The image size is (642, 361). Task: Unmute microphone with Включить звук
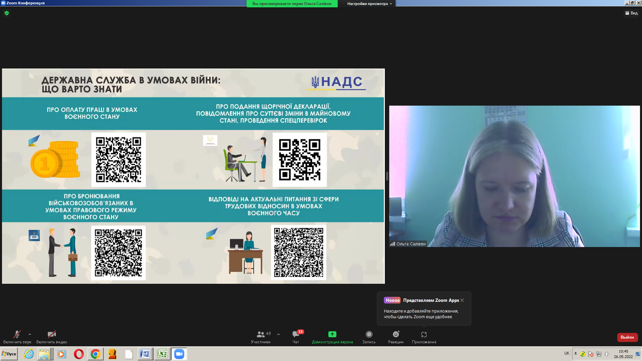pos(17,337)
